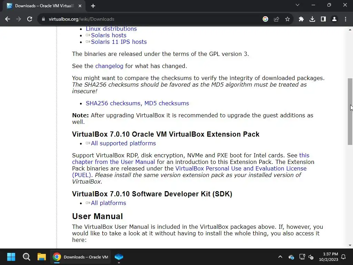Open SHA256 checksums link
Viewport: 353px width, 265px height.
(x=114, y=103)
